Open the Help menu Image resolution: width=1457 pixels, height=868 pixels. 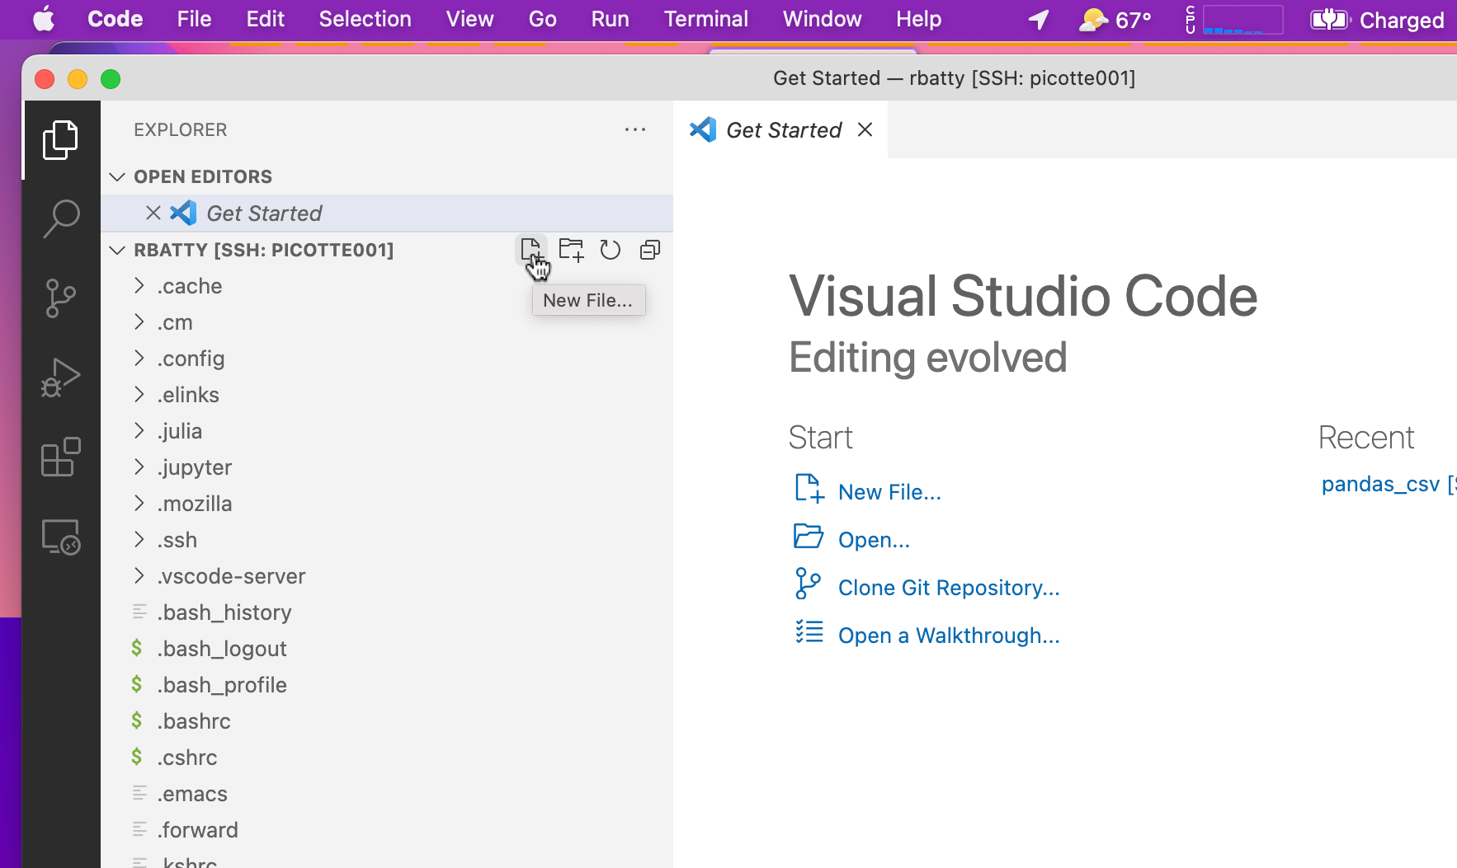tap(918, 19)
